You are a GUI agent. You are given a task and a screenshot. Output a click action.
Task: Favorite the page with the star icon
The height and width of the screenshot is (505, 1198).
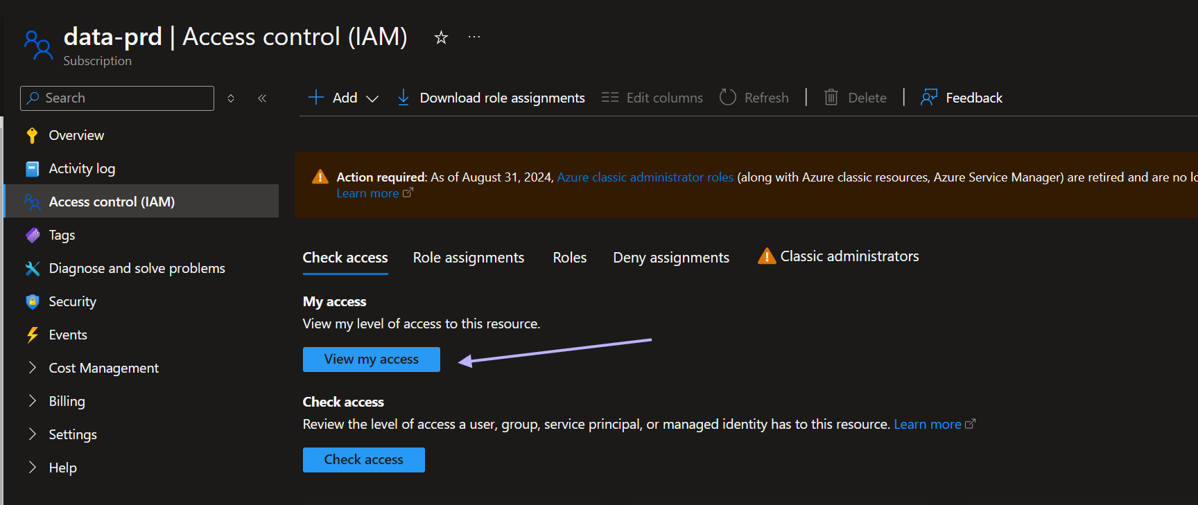coord(441,37)
